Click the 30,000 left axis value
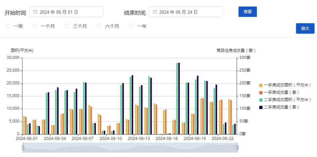This screenshot has height=157, width=317. [x=13, y=58]
